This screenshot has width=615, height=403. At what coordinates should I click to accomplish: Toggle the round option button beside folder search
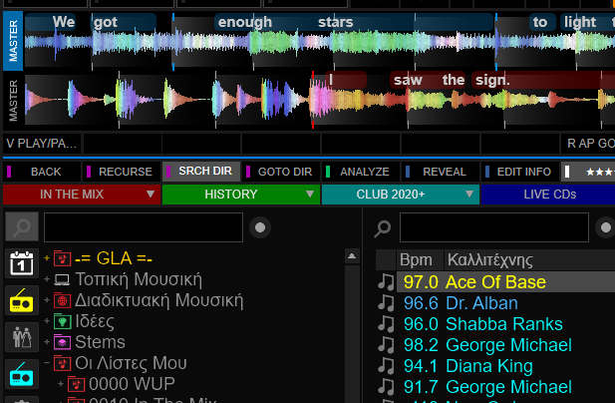[x=260, y=227]
